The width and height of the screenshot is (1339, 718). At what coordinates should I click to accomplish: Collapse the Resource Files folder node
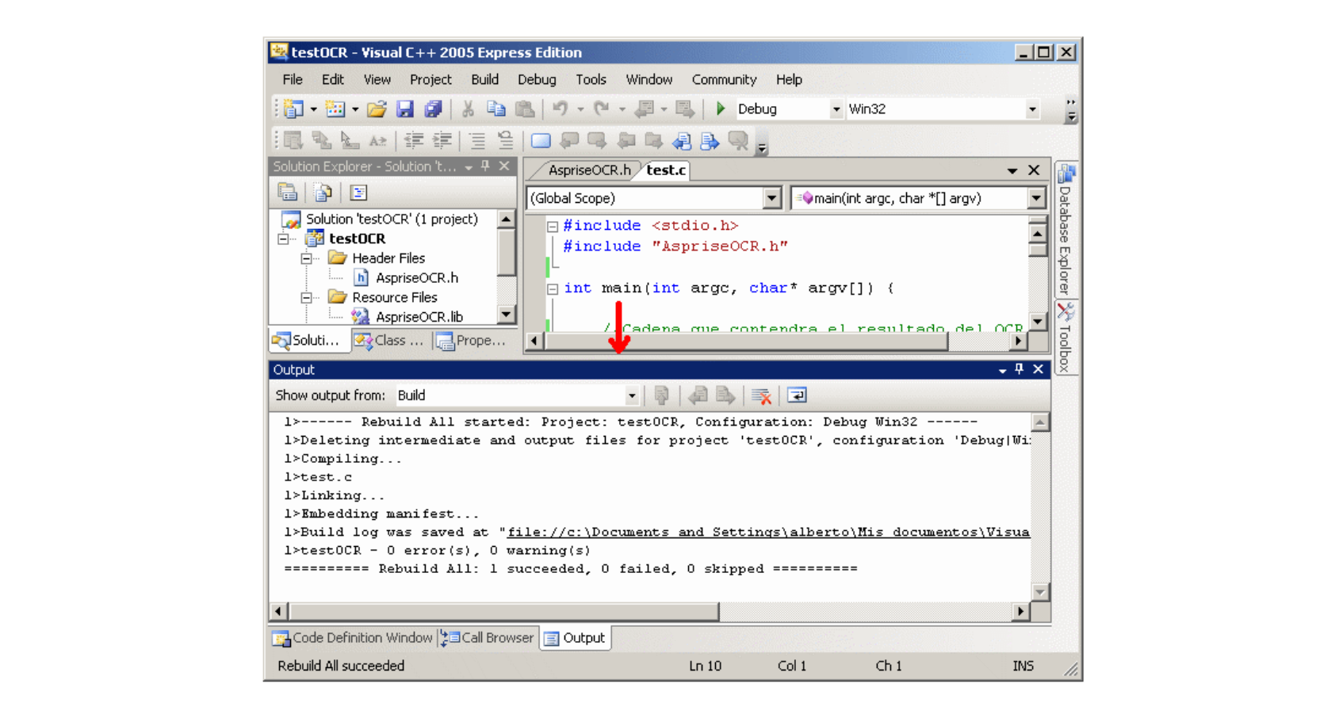tap(306, 298)
